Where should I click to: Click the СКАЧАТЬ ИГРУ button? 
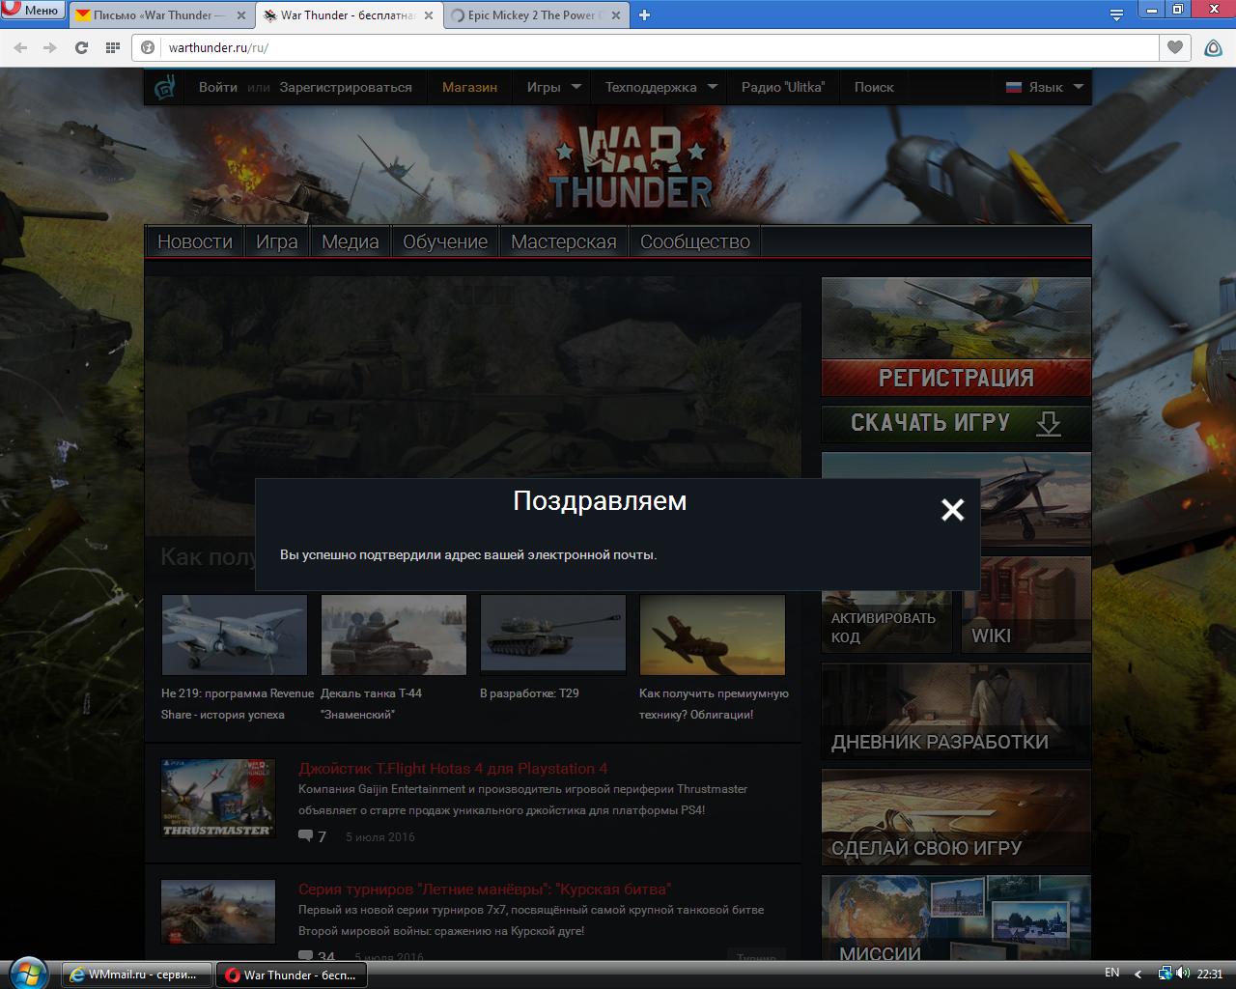(956, 423)
